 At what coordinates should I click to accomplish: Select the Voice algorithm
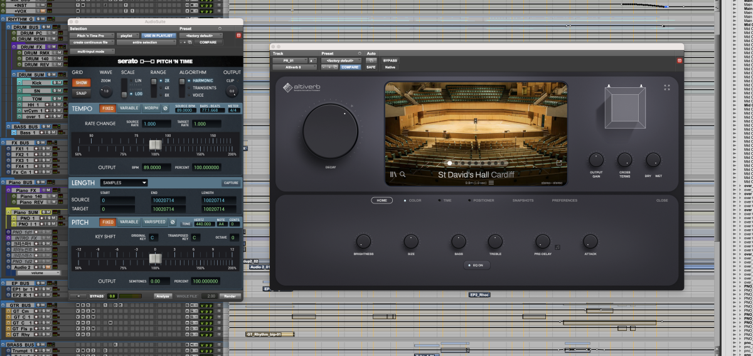(x=198, y=95)
